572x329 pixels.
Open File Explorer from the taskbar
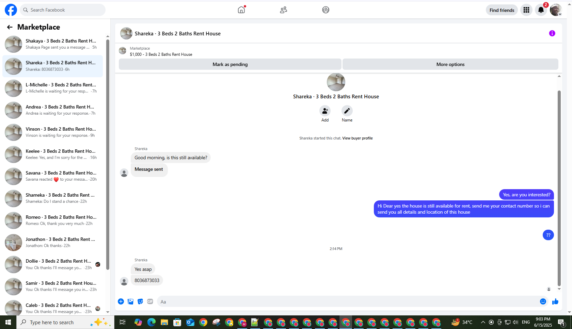pos(164,322)
